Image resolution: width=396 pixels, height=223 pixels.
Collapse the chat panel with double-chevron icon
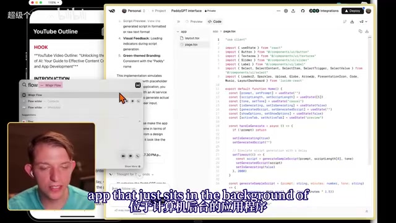[179, 22]
